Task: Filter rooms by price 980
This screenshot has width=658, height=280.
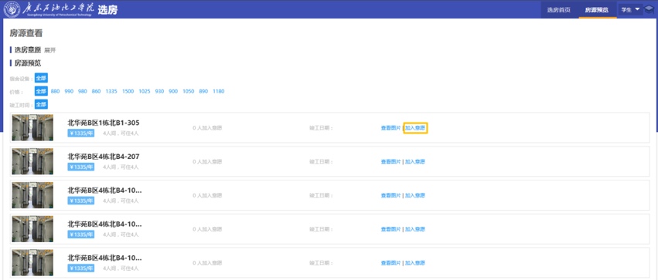Action: pyautogui.click(x=82, y=91)
